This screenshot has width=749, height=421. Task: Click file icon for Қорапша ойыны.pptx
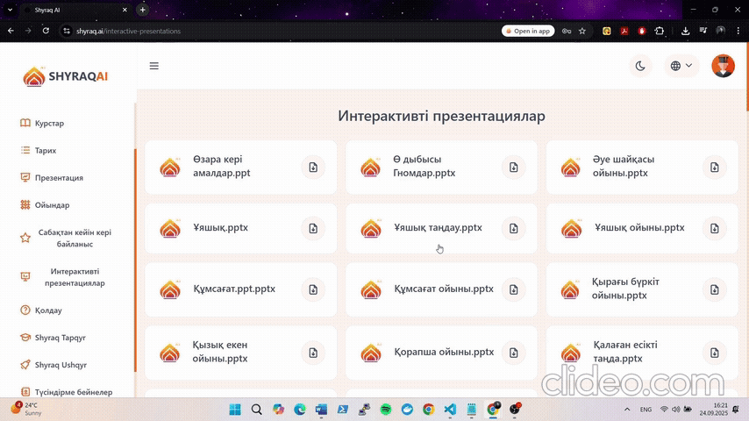[514, 353]
